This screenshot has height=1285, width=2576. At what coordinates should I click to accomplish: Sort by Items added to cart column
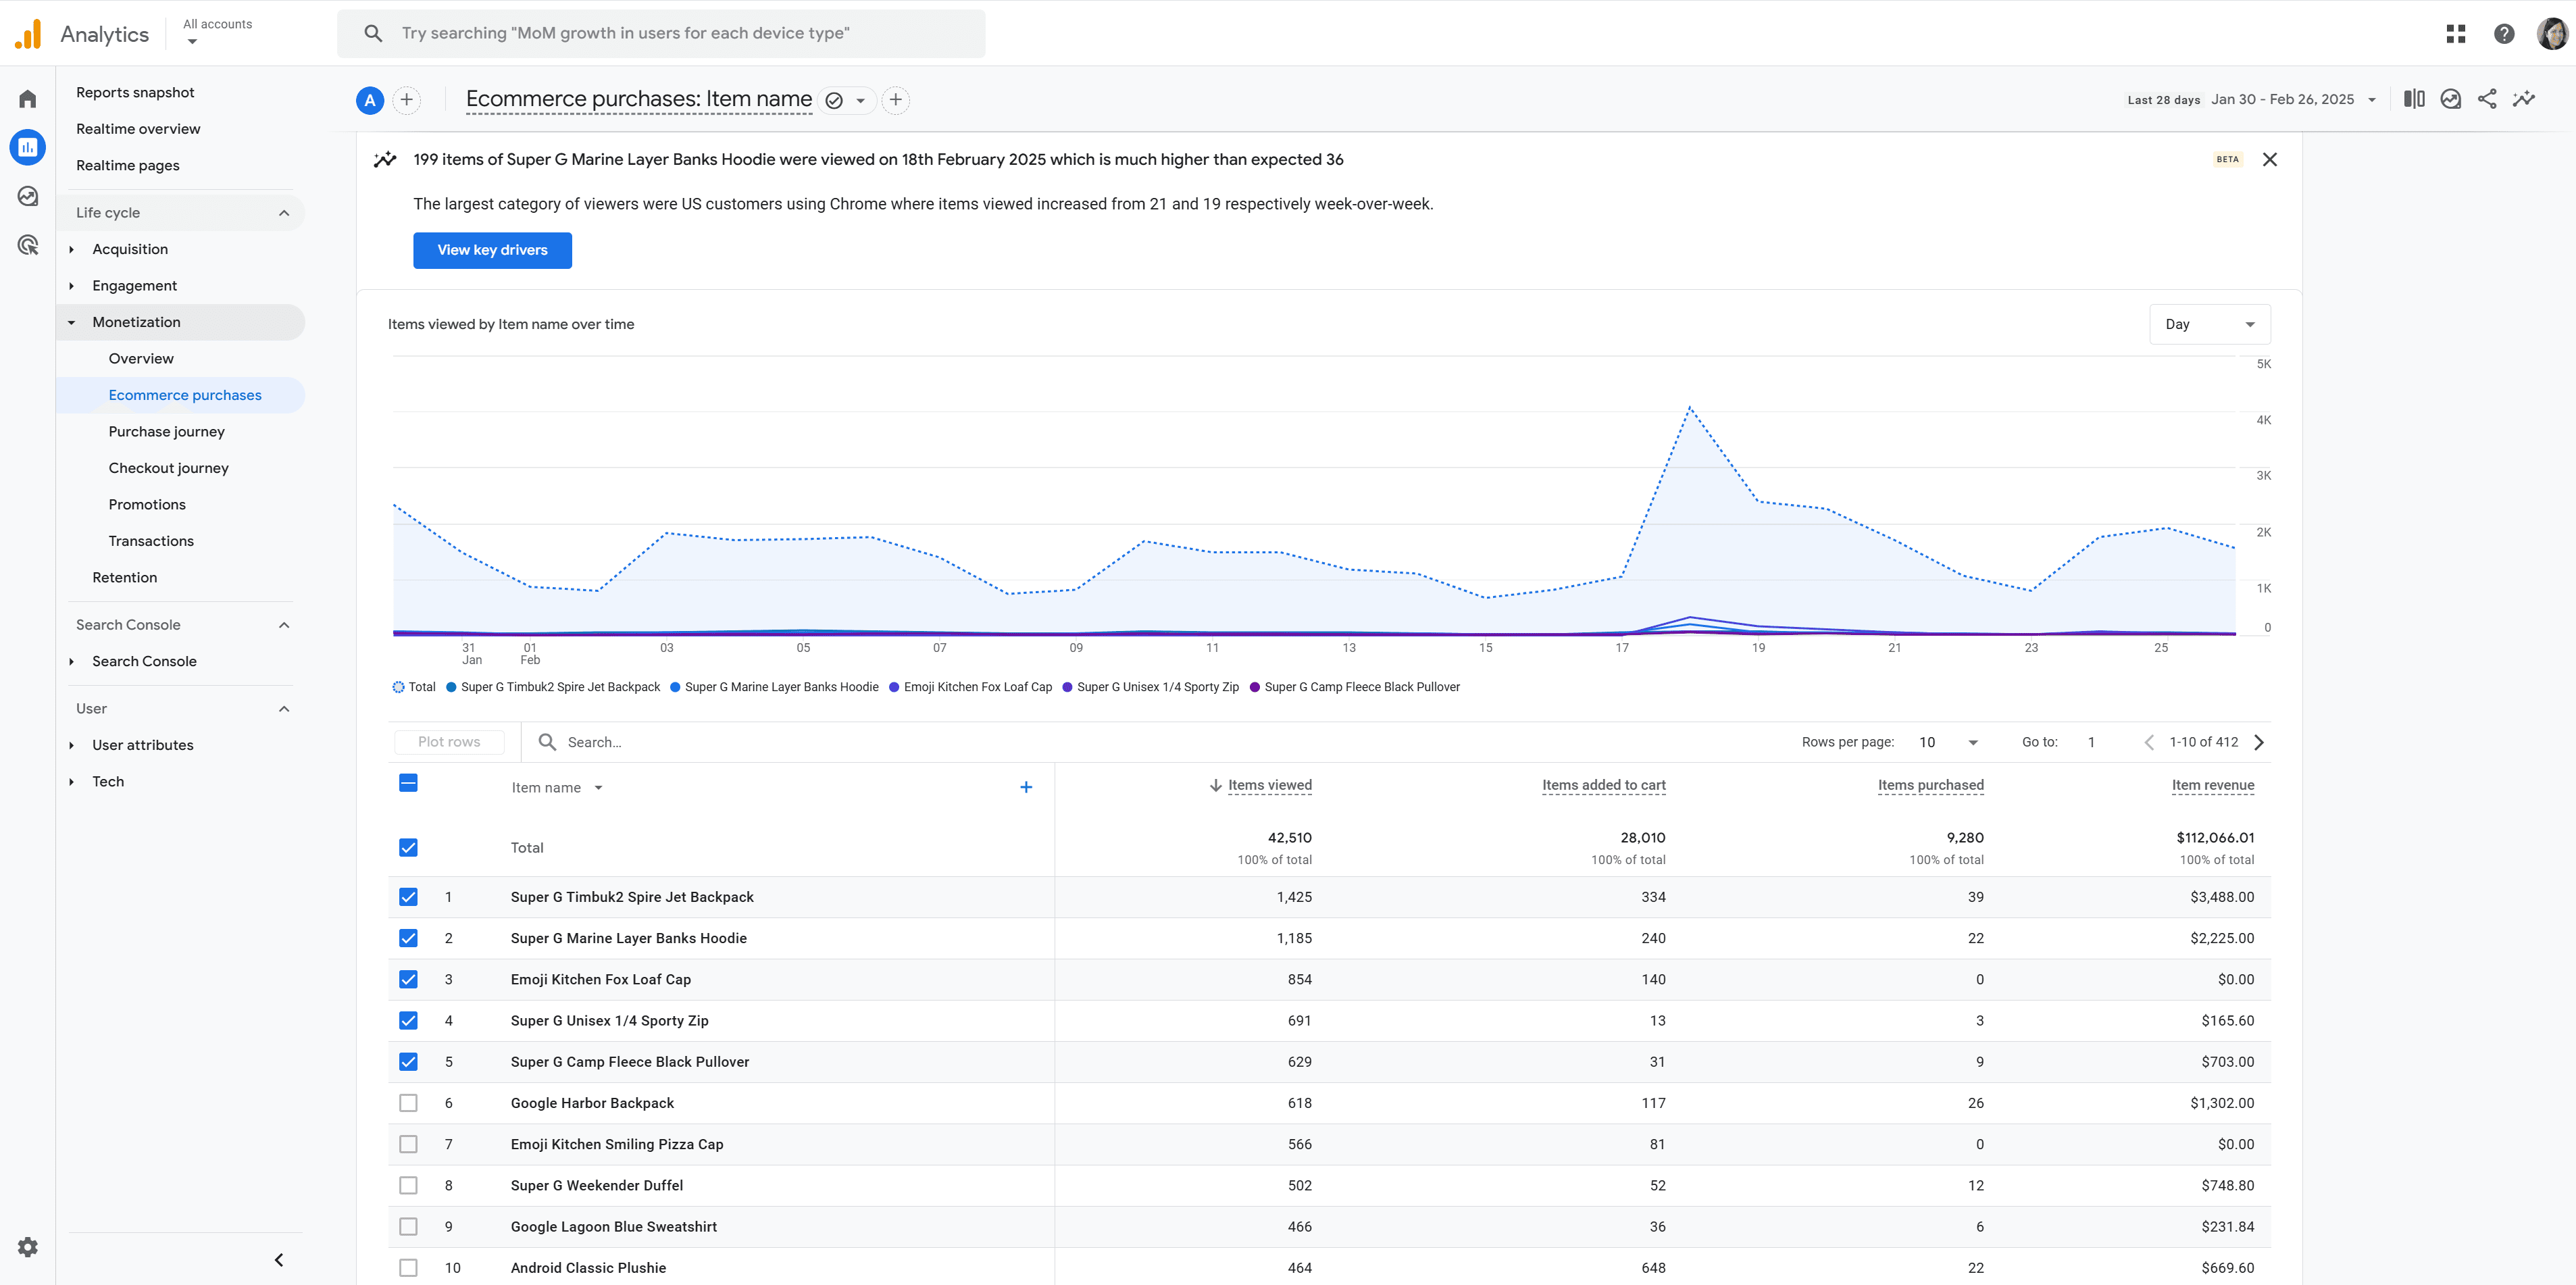tap(1604, 786)
